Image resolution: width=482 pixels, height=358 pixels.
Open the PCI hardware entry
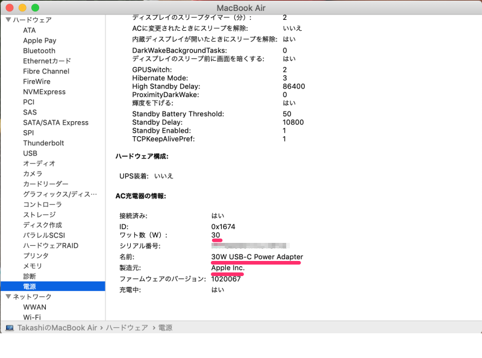28,102
